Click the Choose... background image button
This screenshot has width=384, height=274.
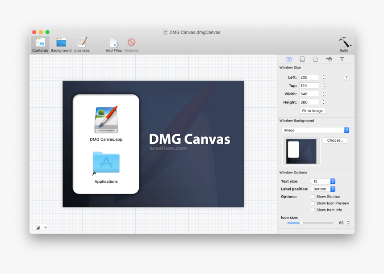(x=335, y=140)
